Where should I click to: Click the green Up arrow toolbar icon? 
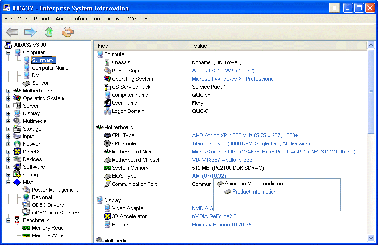(49, 32)
